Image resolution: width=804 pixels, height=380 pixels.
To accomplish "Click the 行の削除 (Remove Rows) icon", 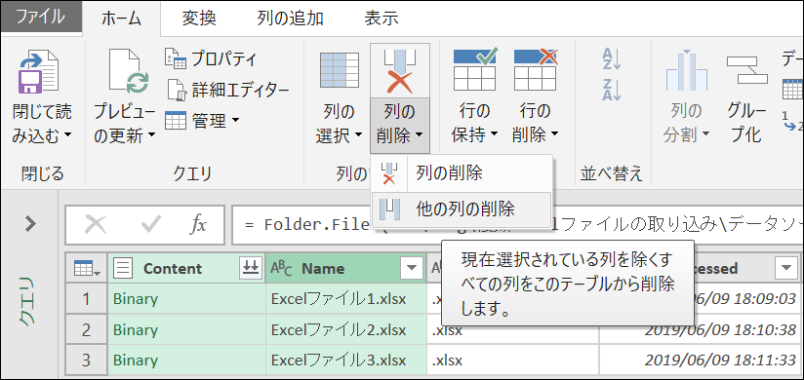I will [536, 70].
